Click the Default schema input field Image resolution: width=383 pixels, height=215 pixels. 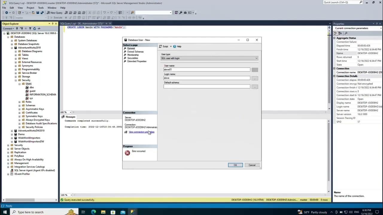[x=207, y=86]
